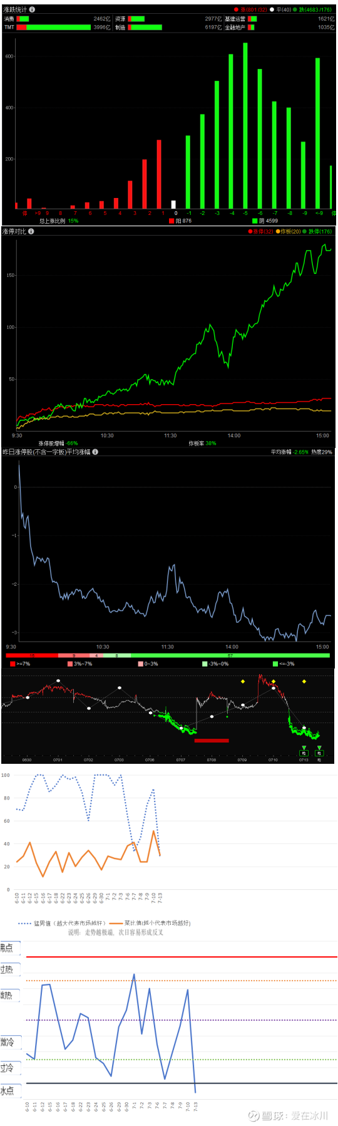
Task: Click the red >=7% legend swatch
Action: (x=13, y=664)
